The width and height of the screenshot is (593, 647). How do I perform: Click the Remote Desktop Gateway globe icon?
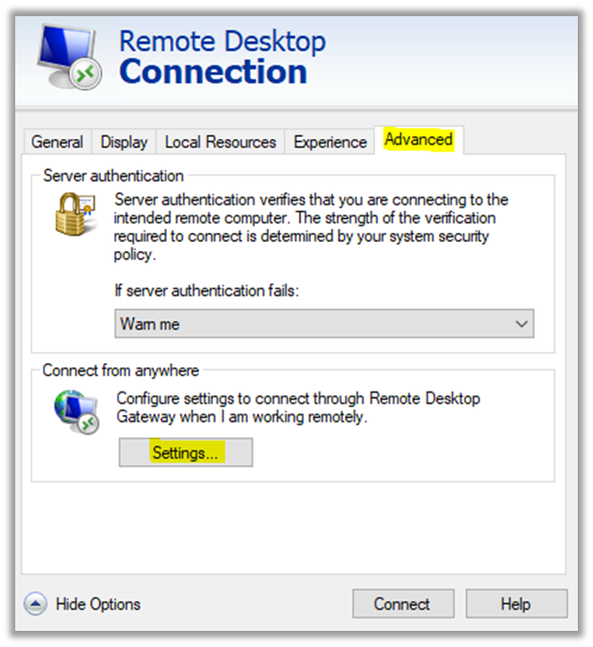(75, 412)
